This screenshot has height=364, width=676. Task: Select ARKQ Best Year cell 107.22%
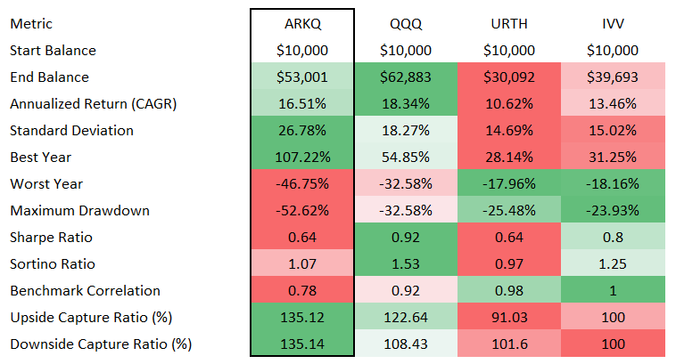coord(302,157)
